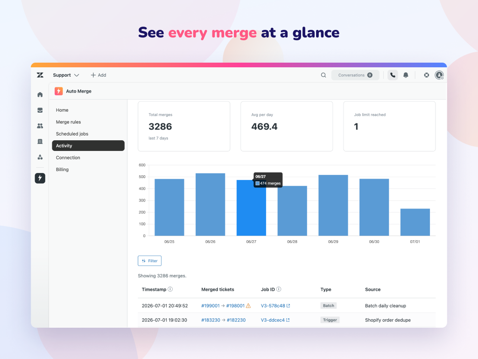Screen dimensions: 478x359
Task: Open Scheduled jobs menu item
Action: [72, 134]
